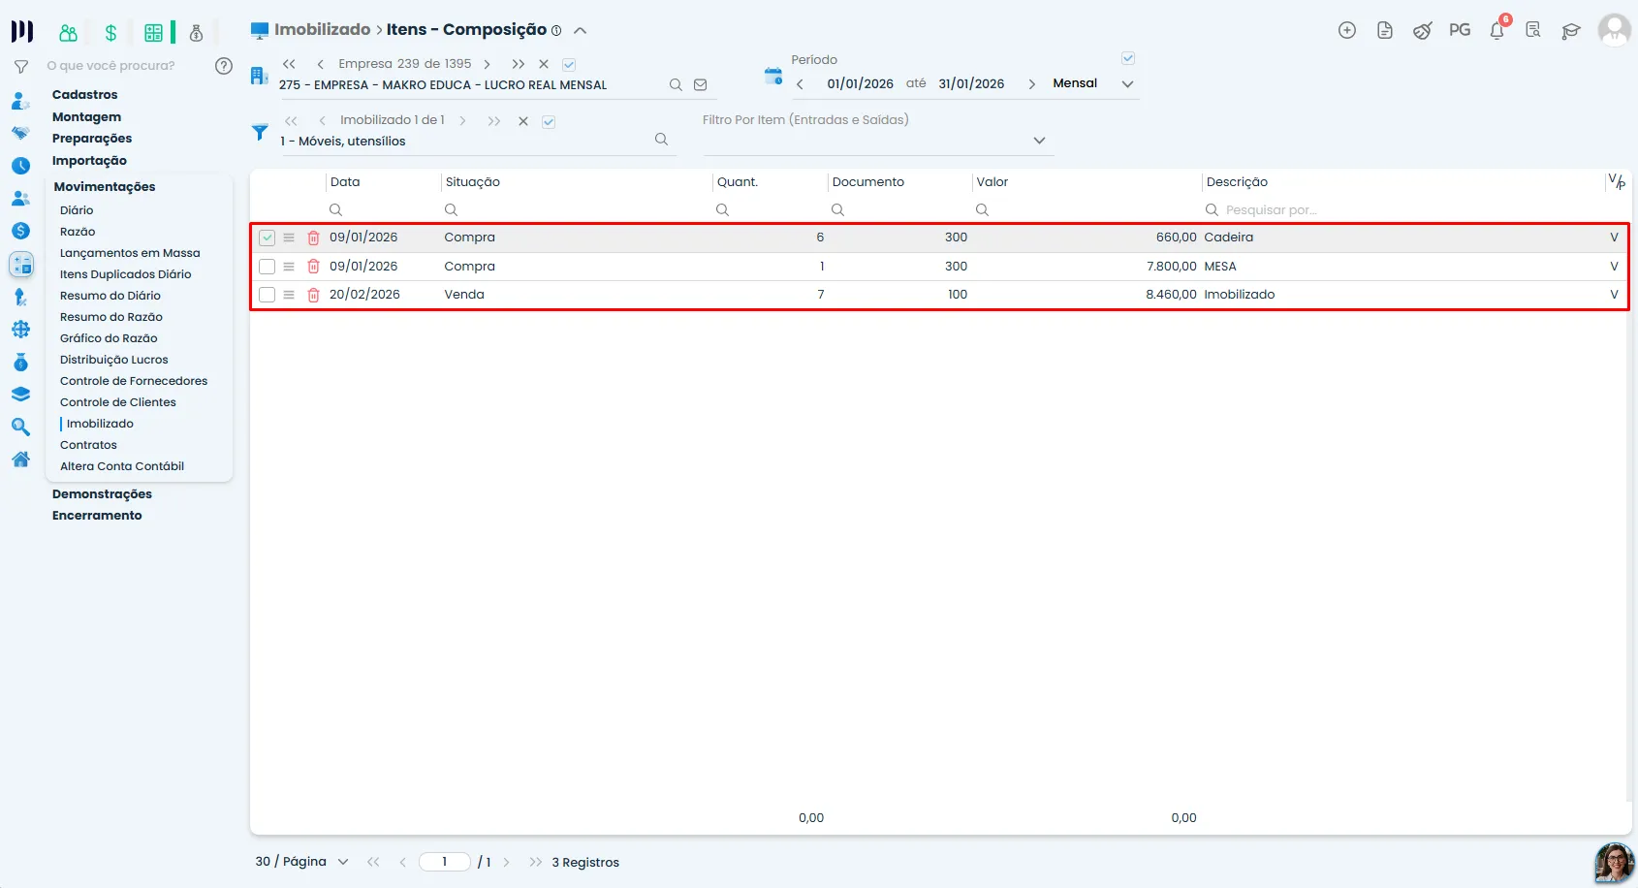The width and height of the screenshot is (1638, 888).
Task: Open row menu for the MESA entry
Action: click(289, 267)
